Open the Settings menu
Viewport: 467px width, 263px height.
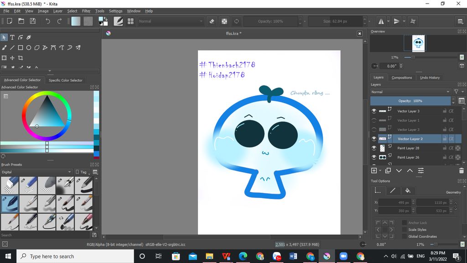(x=115, y=11)
